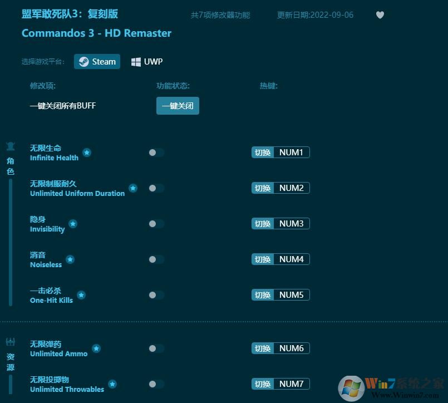Star the One-Hit Kills cheat

tap(81, 295)
